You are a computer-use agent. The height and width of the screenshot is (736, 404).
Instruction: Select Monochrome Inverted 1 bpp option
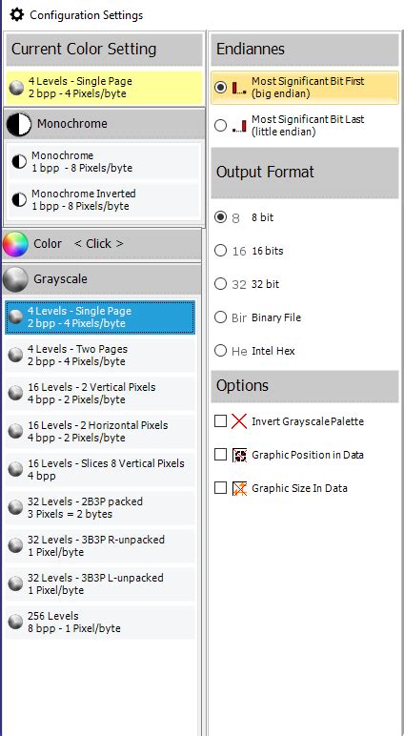(x=105, y=200)
